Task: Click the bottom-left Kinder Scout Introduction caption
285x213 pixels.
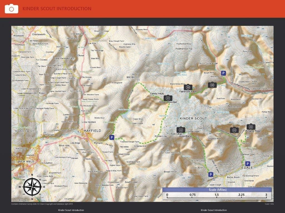Action: [71, 210]
